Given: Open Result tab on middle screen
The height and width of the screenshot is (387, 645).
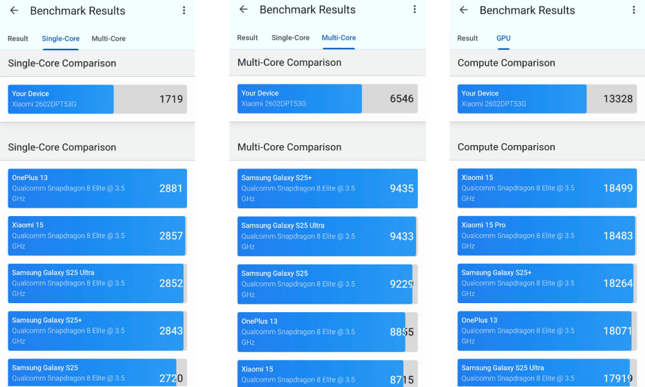Looking at the screenshot, I should pyautogui.click(x=247, y=38).
